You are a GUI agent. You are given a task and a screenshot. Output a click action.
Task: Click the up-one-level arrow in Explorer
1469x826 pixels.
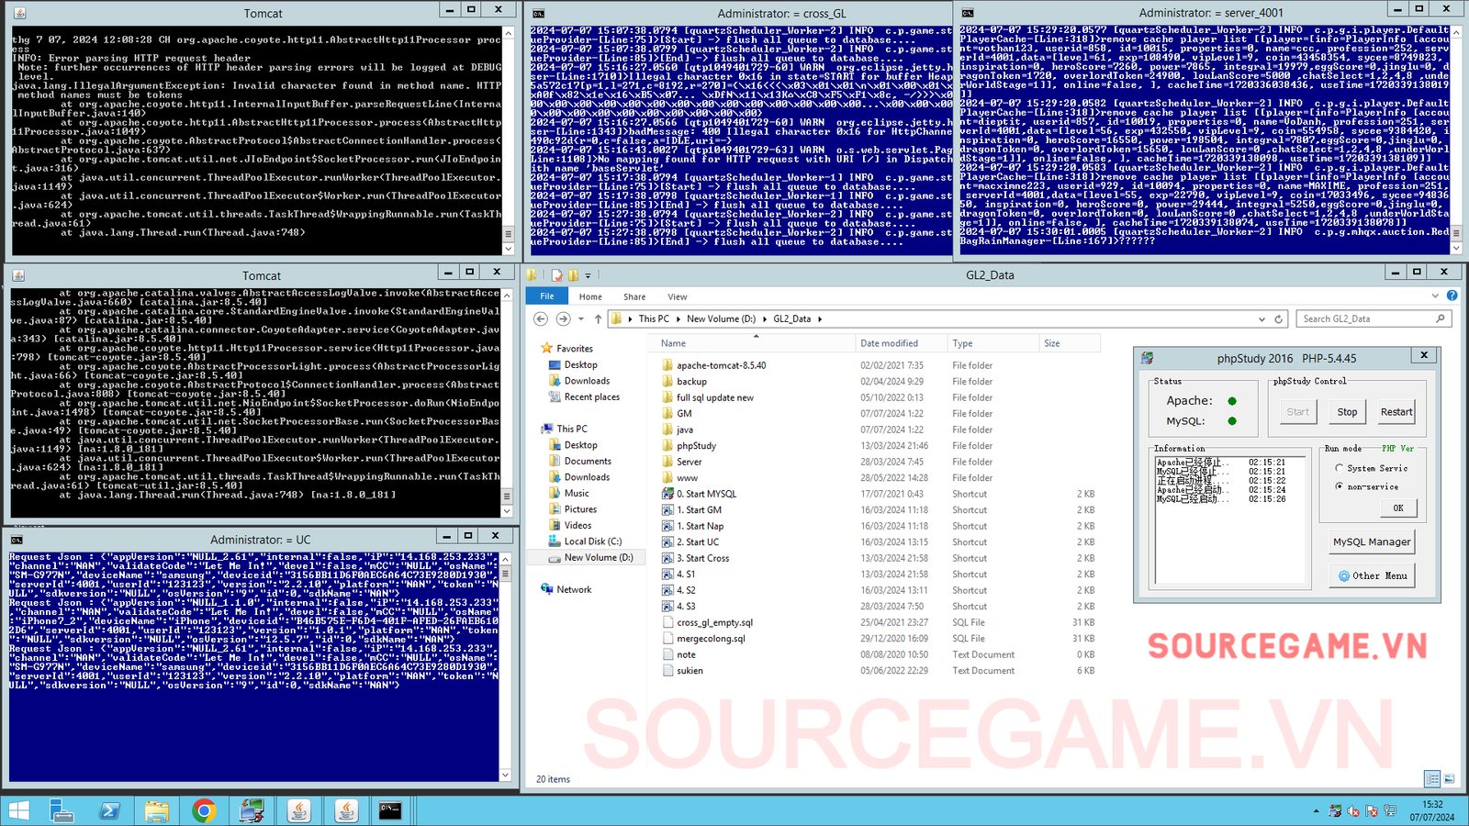pos(598,319)
